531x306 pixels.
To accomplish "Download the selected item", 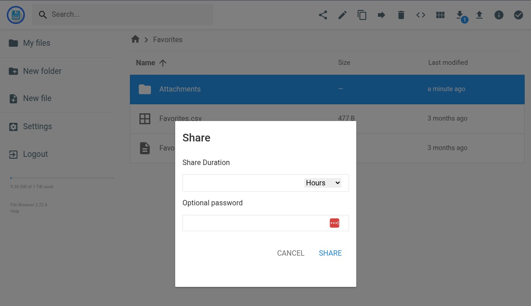I will point(460,15).
